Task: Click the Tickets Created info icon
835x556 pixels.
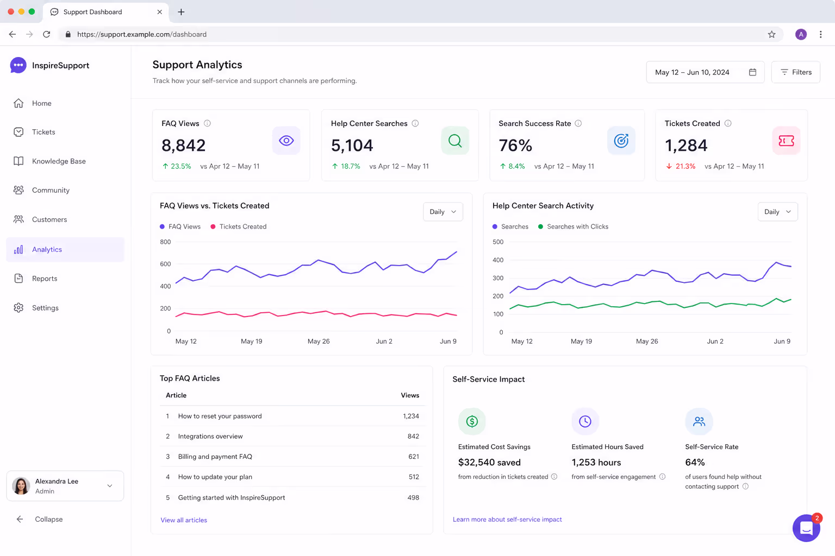Action: [x=728, y=123]
